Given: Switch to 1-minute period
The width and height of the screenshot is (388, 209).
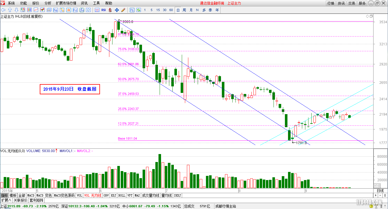Looking at the screenshot, I should click(145, 10).
